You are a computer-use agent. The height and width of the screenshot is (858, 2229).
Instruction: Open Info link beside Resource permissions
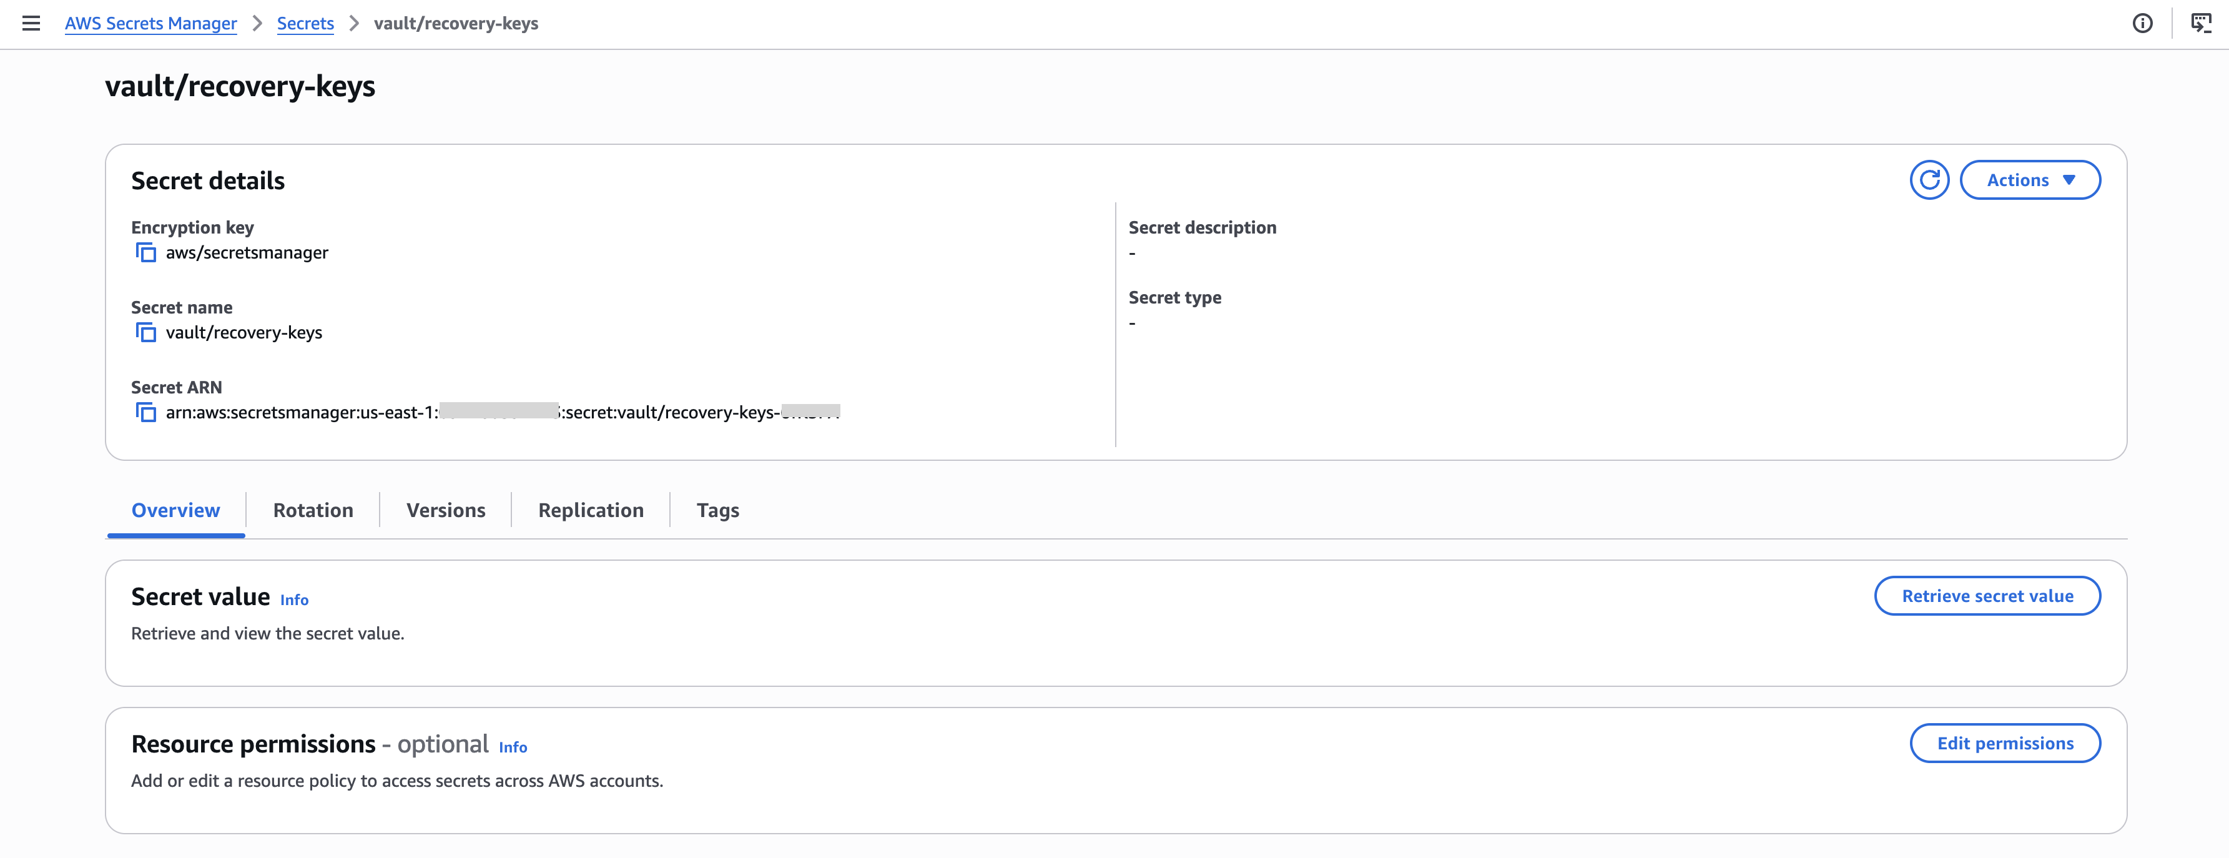click(512, 747)
